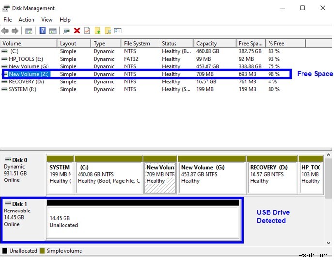
Task: Click the disk pane vertical scrollbar thumb
Action: (x=329, y=178)
